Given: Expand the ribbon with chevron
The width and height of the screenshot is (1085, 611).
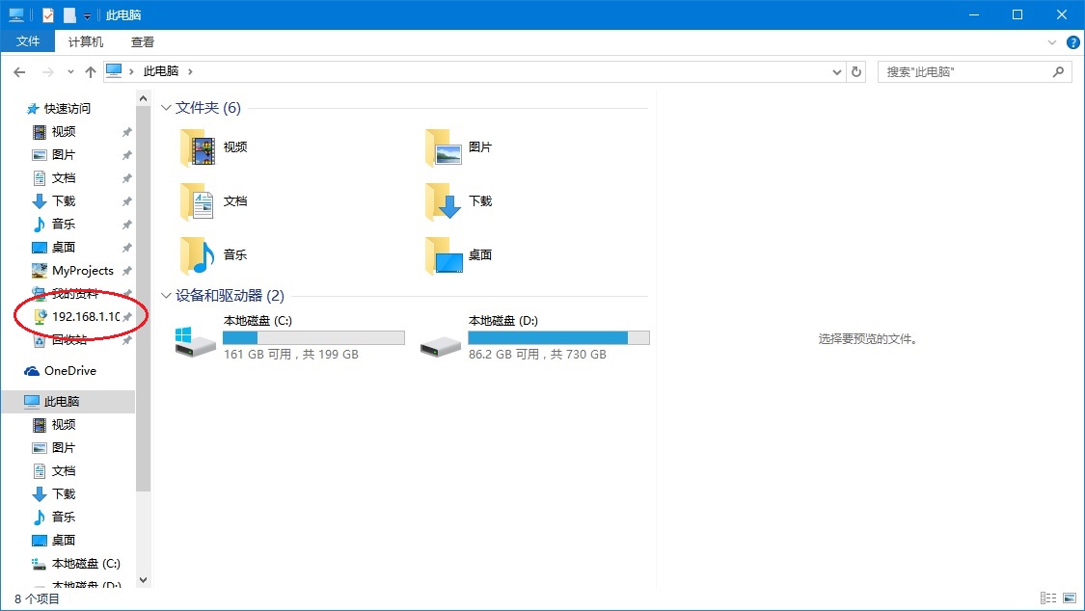Looking at the screenshot, I should [x=1052, y=42].
